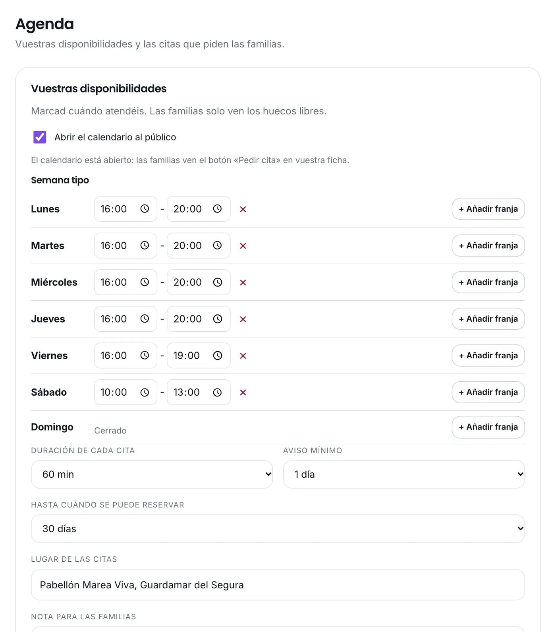Add a time slot for Domingo
This screenshot has height=632, width=556.
(488, 427)
